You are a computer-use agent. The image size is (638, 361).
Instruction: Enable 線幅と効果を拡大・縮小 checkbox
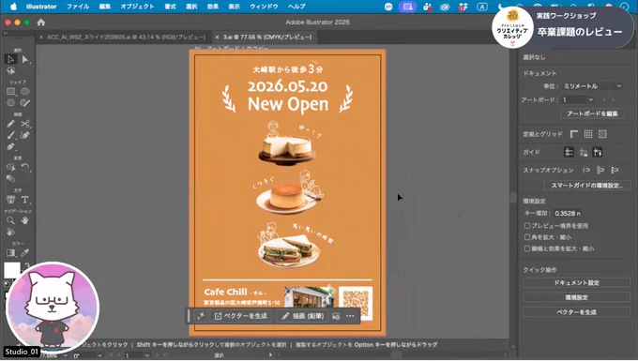(x=527, y=248)
